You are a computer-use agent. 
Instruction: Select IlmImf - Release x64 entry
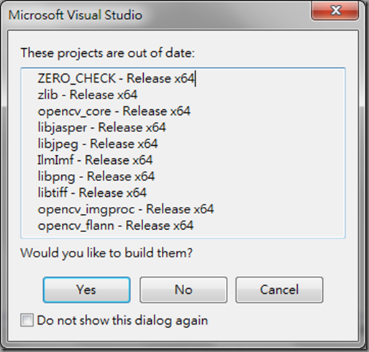[95, 160]
